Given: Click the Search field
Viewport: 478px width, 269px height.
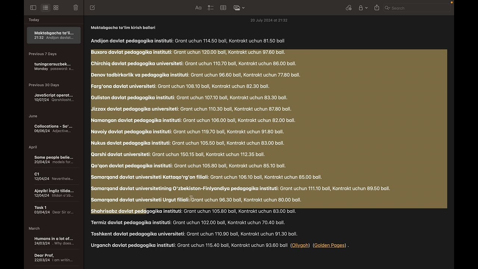Looking at the screenshot, I should tap(418, 8).
